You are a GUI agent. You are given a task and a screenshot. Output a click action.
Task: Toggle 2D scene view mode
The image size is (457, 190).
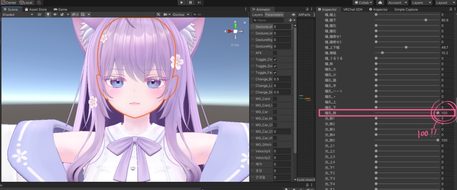(x=39, y=15)
